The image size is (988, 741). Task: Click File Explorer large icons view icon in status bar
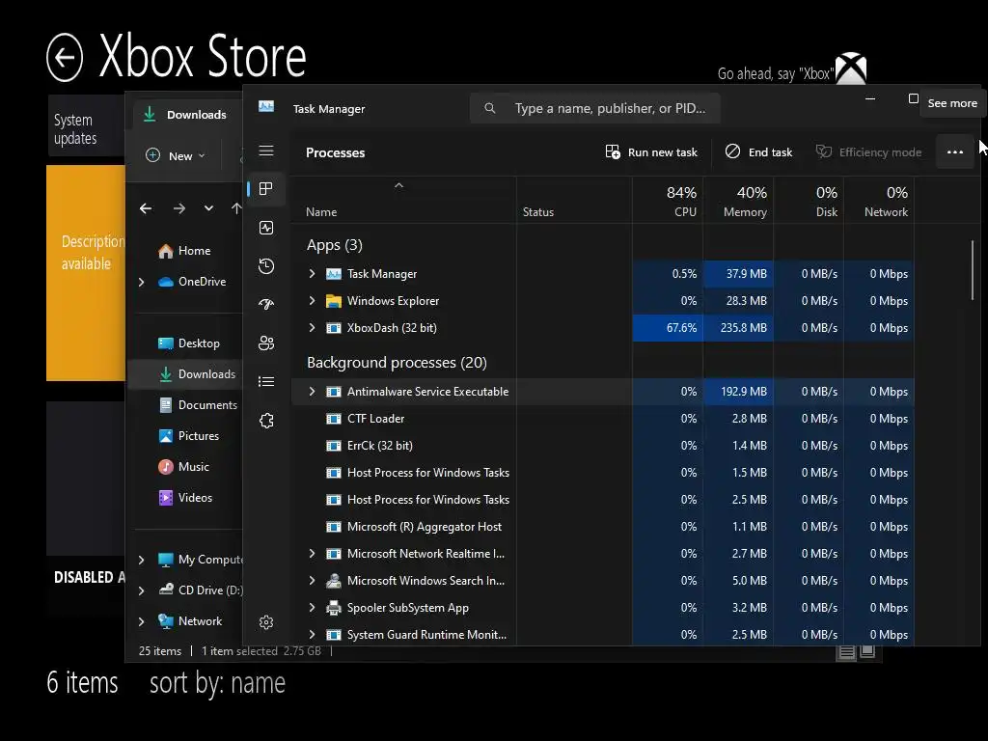click(x=867, y=651)
